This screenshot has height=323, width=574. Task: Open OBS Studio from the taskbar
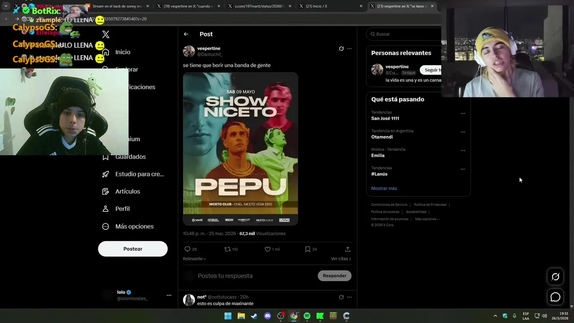281,316
